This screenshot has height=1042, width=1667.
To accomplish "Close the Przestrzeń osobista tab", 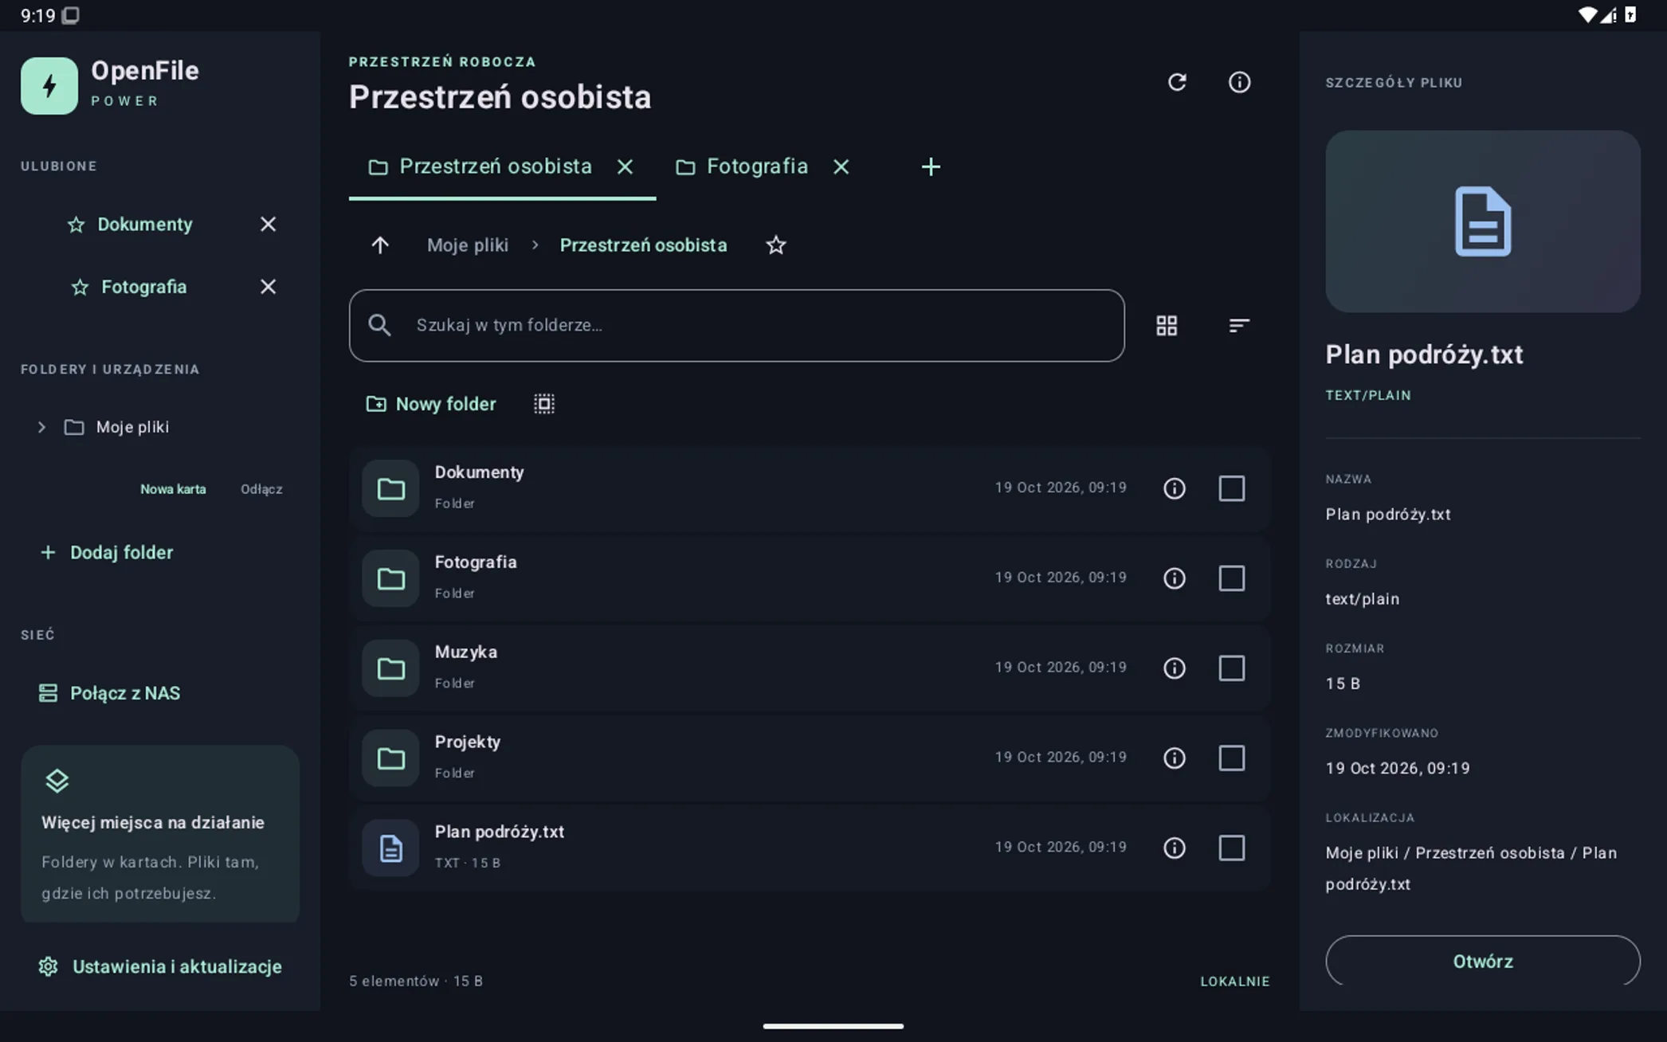I will 626,166.
